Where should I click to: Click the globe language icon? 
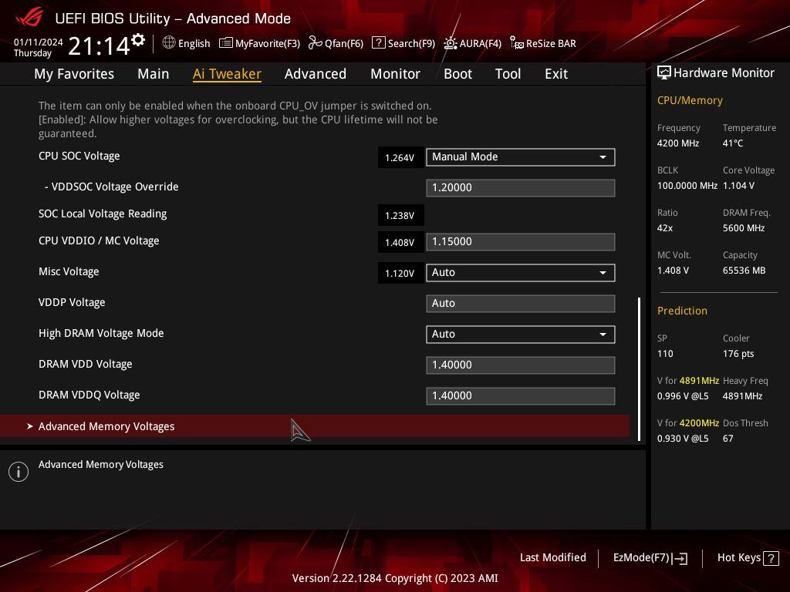tap(169, 43)
